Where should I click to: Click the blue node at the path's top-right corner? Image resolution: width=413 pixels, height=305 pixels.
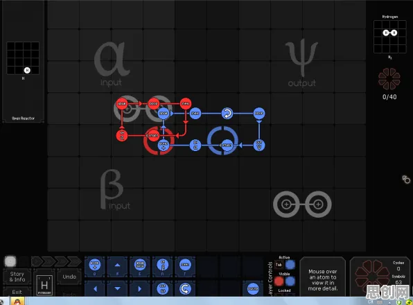tap(259, 114)
